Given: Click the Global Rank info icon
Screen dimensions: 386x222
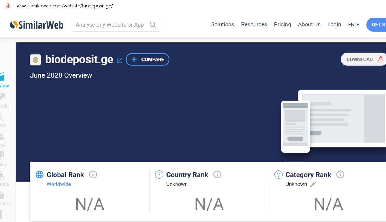Looking at the screenshot, I should coord(93,175).
